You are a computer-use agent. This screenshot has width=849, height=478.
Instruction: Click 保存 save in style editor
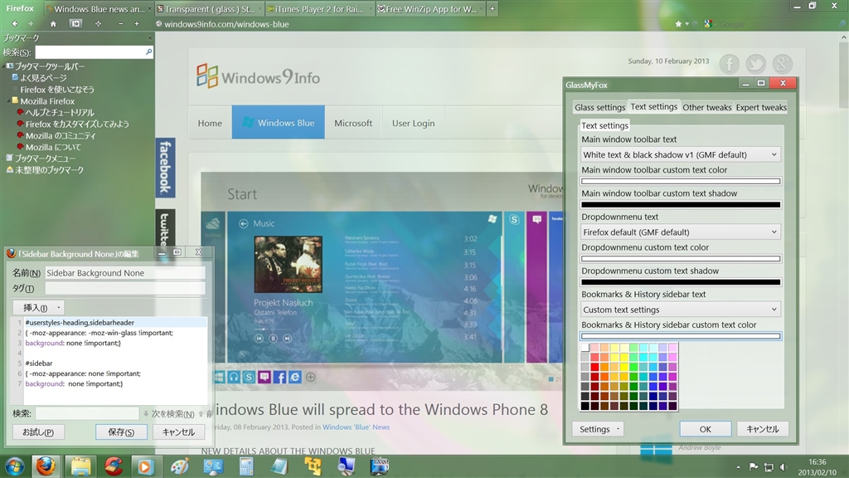121,432
